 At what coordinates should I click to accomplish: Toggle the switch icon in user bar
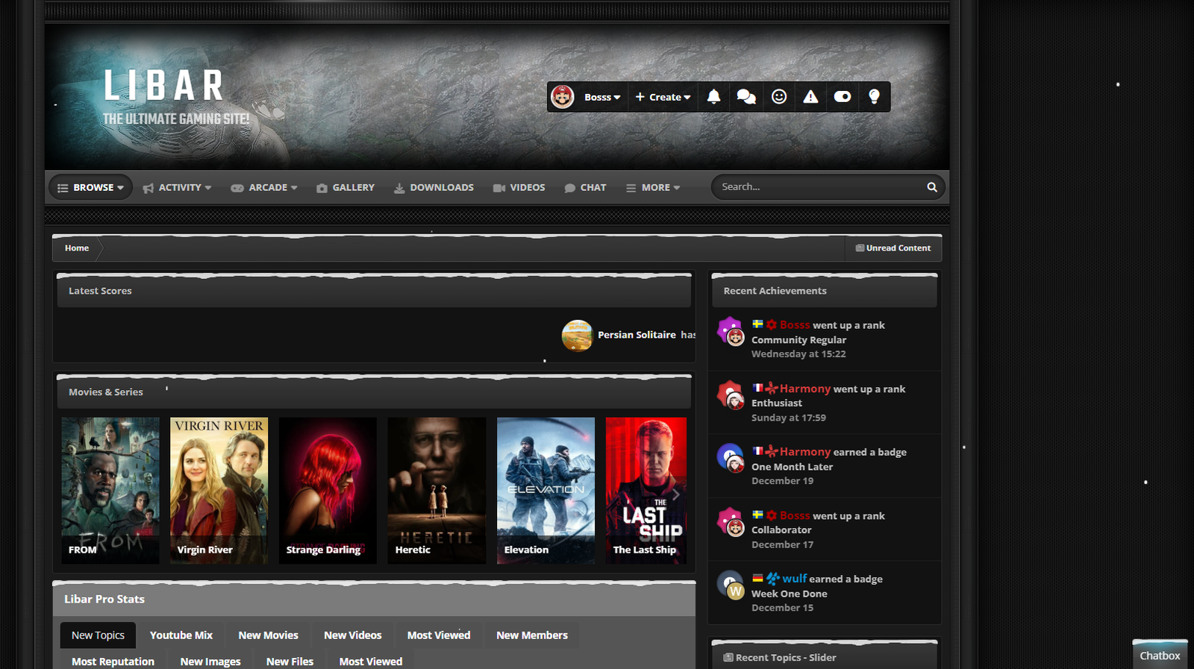coord(843,97)
